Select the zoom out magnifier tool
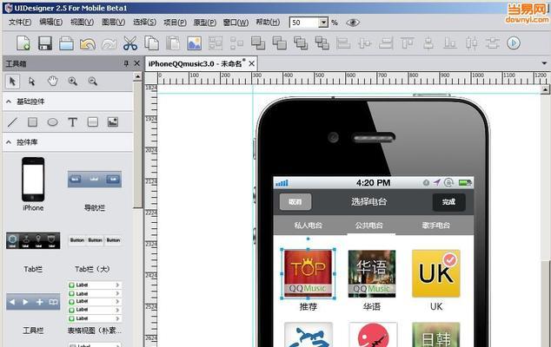This screenshot has height=347, width=551. tap(93, 82)
